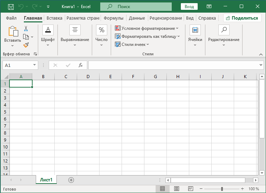Viewport: 266px width, 193px height.
Task: Click in the Поиск search box
Action: [x=136, y=6]
